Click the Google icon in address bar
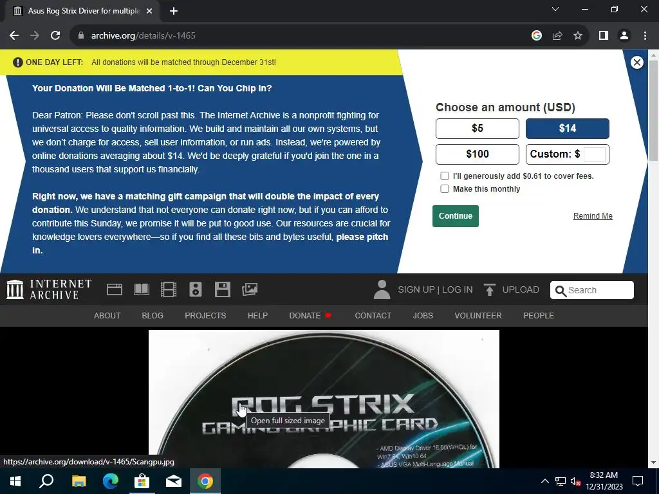The width and height of the screenshot is (659, 494). pyautogui.click(x=536, y=36)
